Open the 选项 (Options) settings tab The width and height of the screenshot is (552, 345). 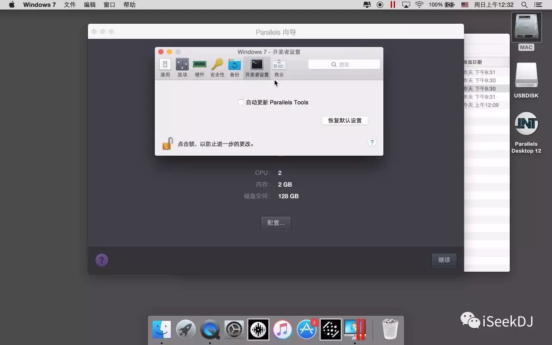[182, 68]
